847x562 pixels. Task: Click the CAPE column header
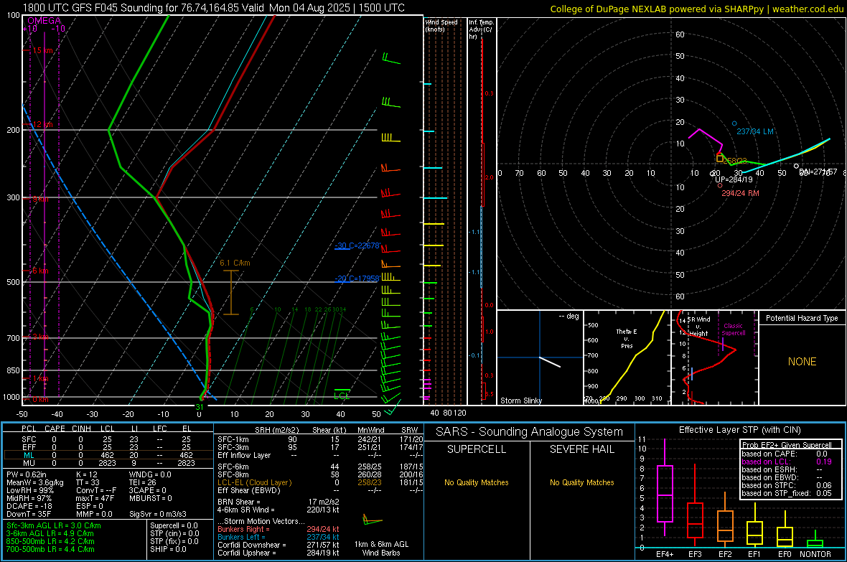55,428
